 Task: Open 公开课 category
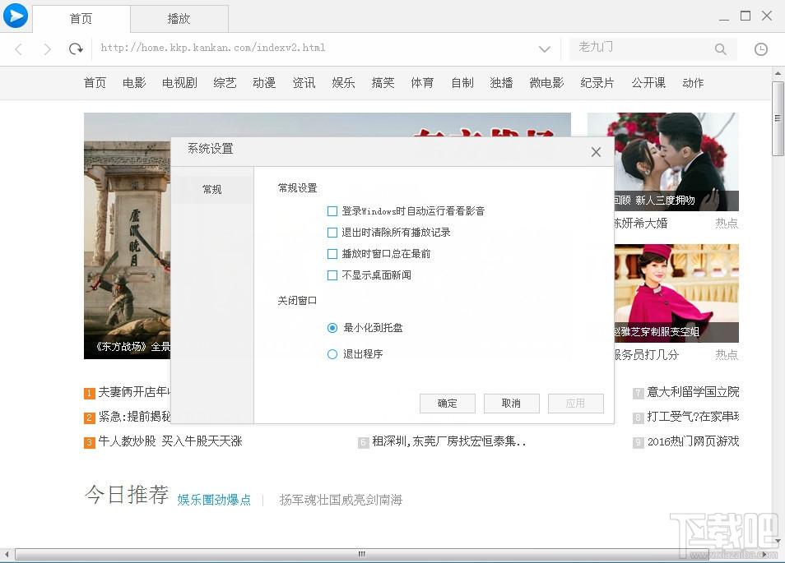(648, 83)
